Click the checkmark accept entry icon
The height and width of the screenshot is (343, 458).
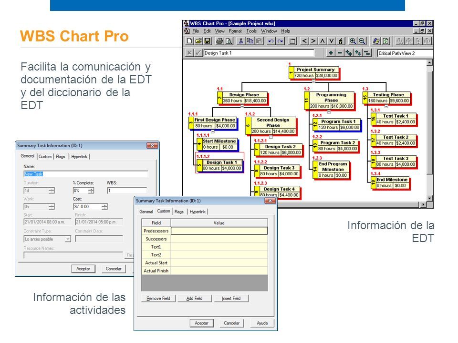coord(198,53)
